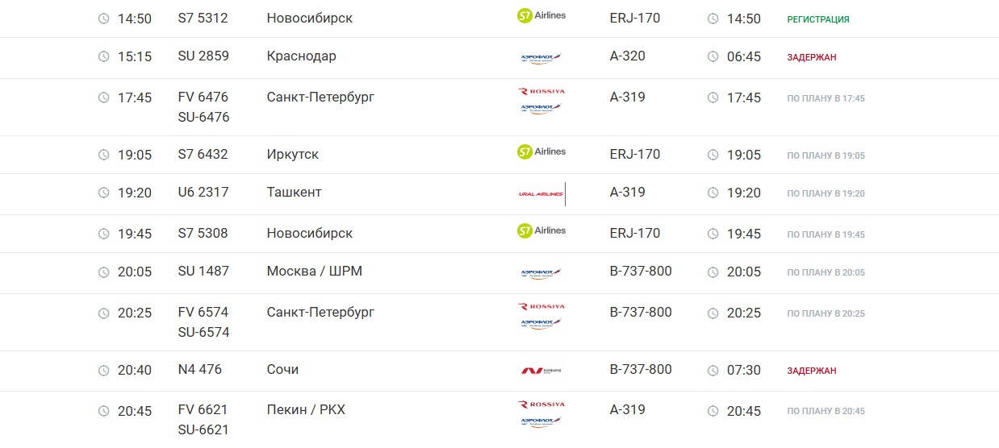Click the S7 Airlines logo for Irkutsk flight
Screen dimensions: 999x448
[541, 152]
